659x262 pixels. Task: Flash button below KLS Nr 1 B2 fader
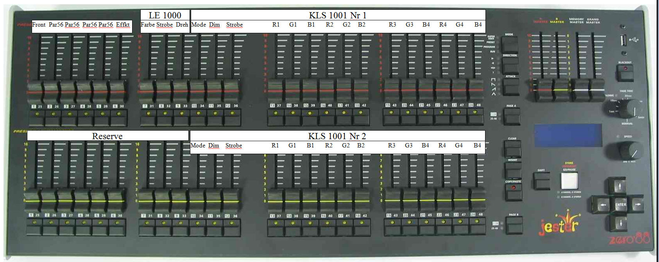(360, 118)
